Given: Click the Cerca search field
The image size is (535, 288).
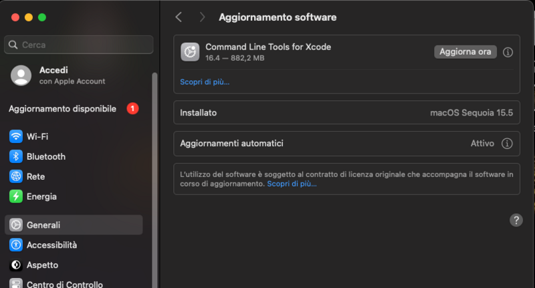Looking at the screenshot, I should click(x=79, y=45).
